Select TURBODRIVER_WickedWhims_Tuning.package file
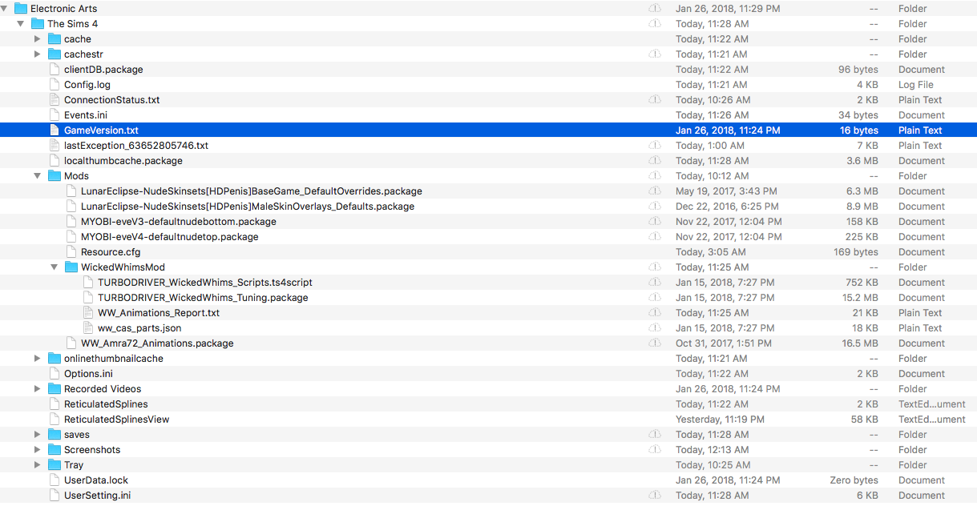977x518 pixels. tap(203, 298)
